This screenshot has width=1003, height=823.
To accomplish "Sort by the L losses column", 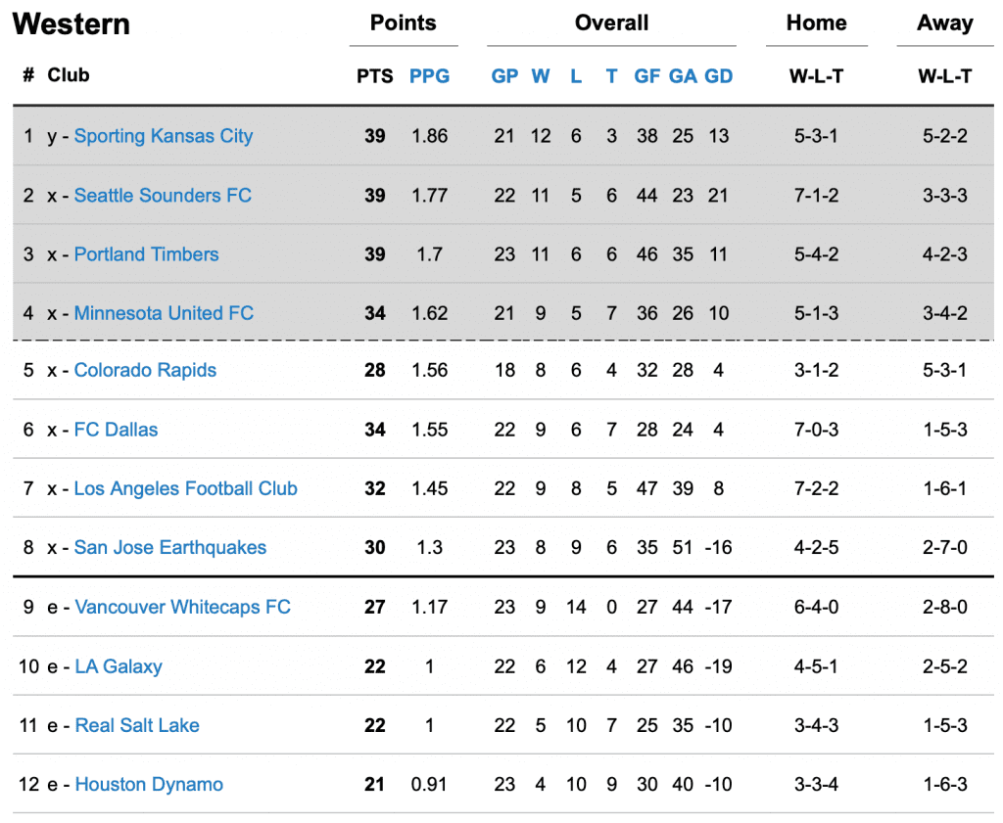I will point(576,76).
